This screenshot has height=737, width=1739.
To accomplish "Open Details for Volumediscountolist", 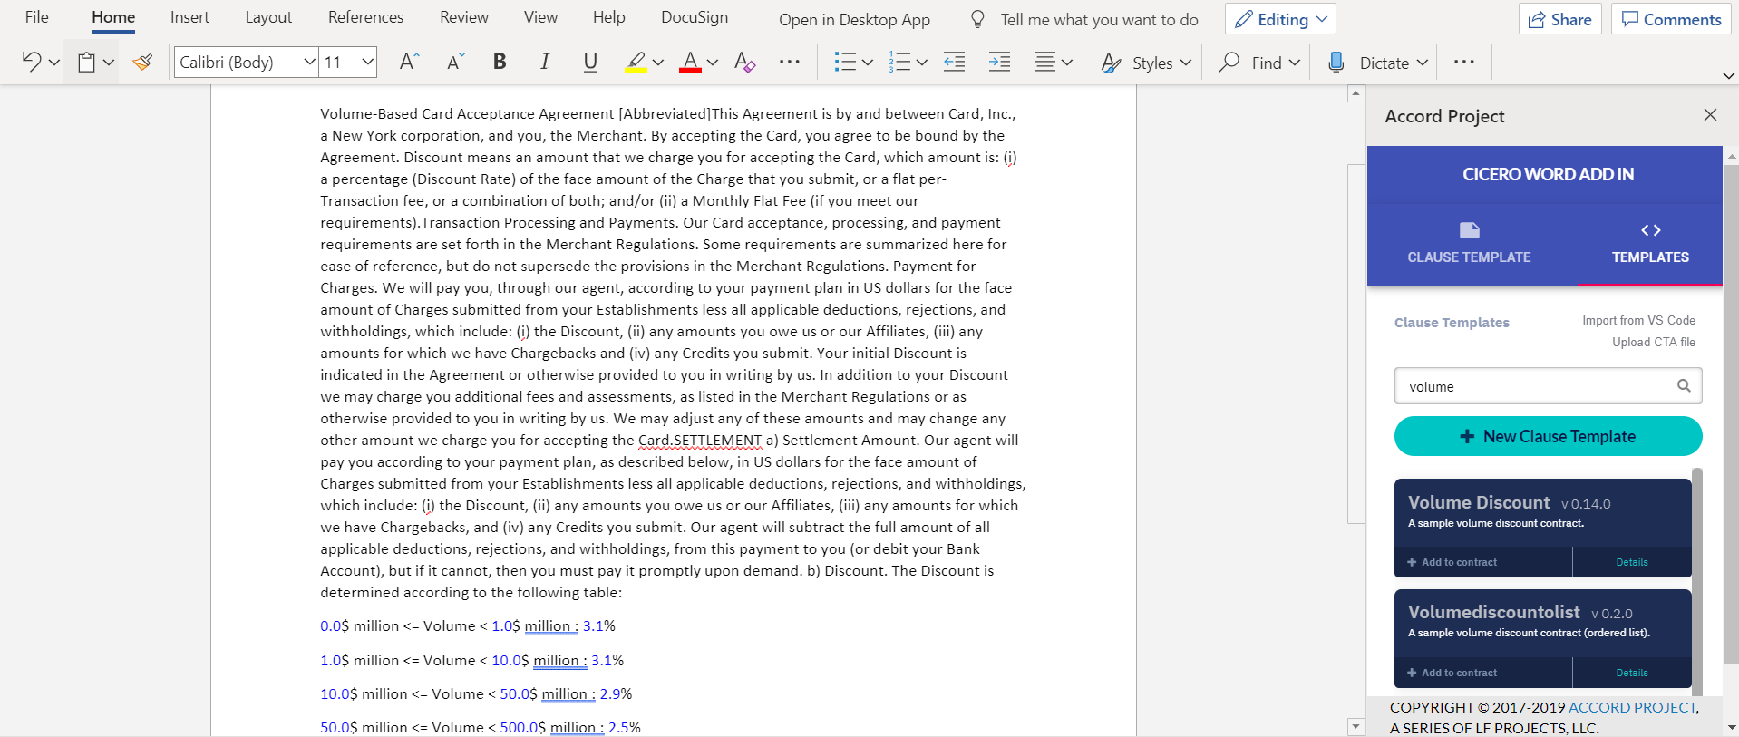I will coord(1631,673).
